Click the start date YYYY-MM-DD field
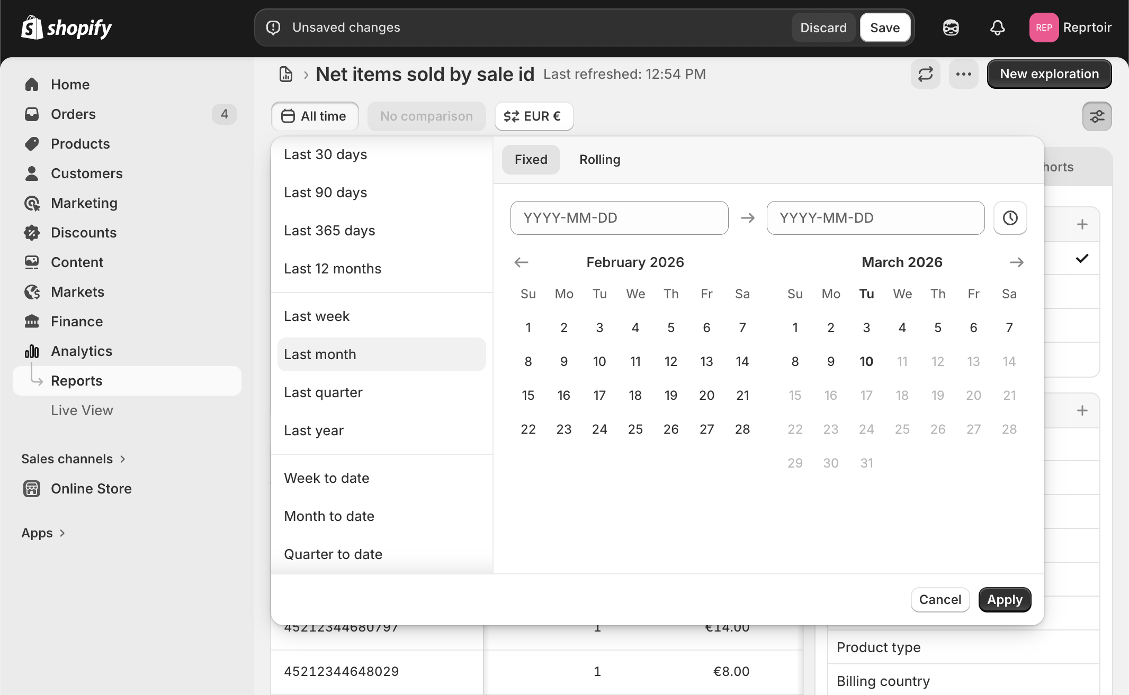Viewport: 1129px width, 695px height. (x=619, y=218)
